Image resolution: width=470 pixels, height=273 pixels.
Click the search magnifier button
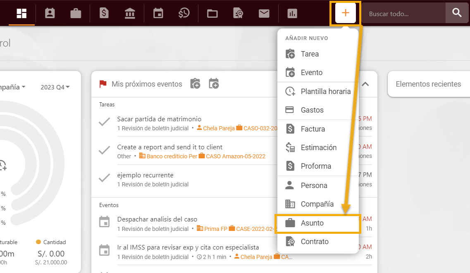pyautogui.click(x=457, y=13)
